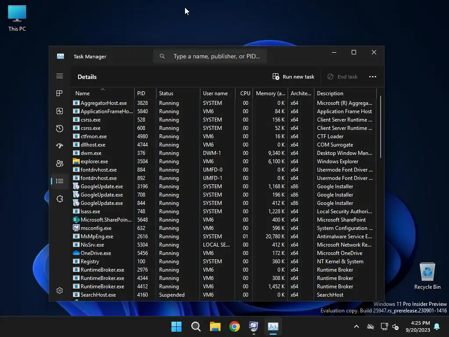Select csrss.exe with PID 528
449x337 pixels.
coord(223,119)
